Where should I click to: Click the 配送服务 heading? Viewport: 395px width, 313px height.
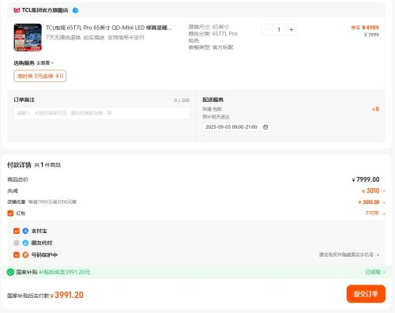tap(213, 100)
